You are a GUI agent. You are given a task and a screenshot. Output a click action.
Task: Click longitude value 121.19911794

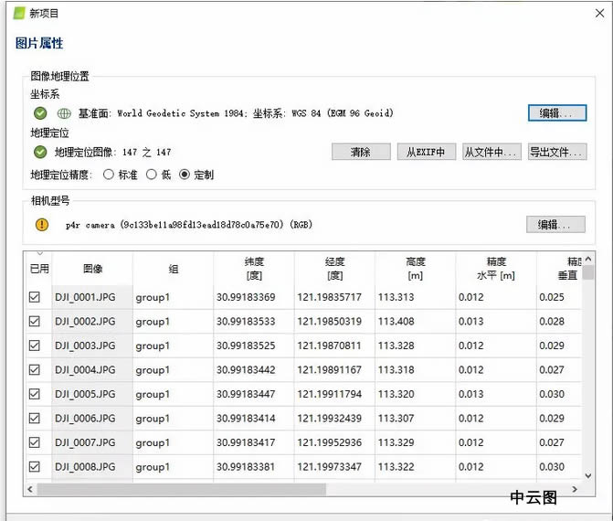click(329, 394)
